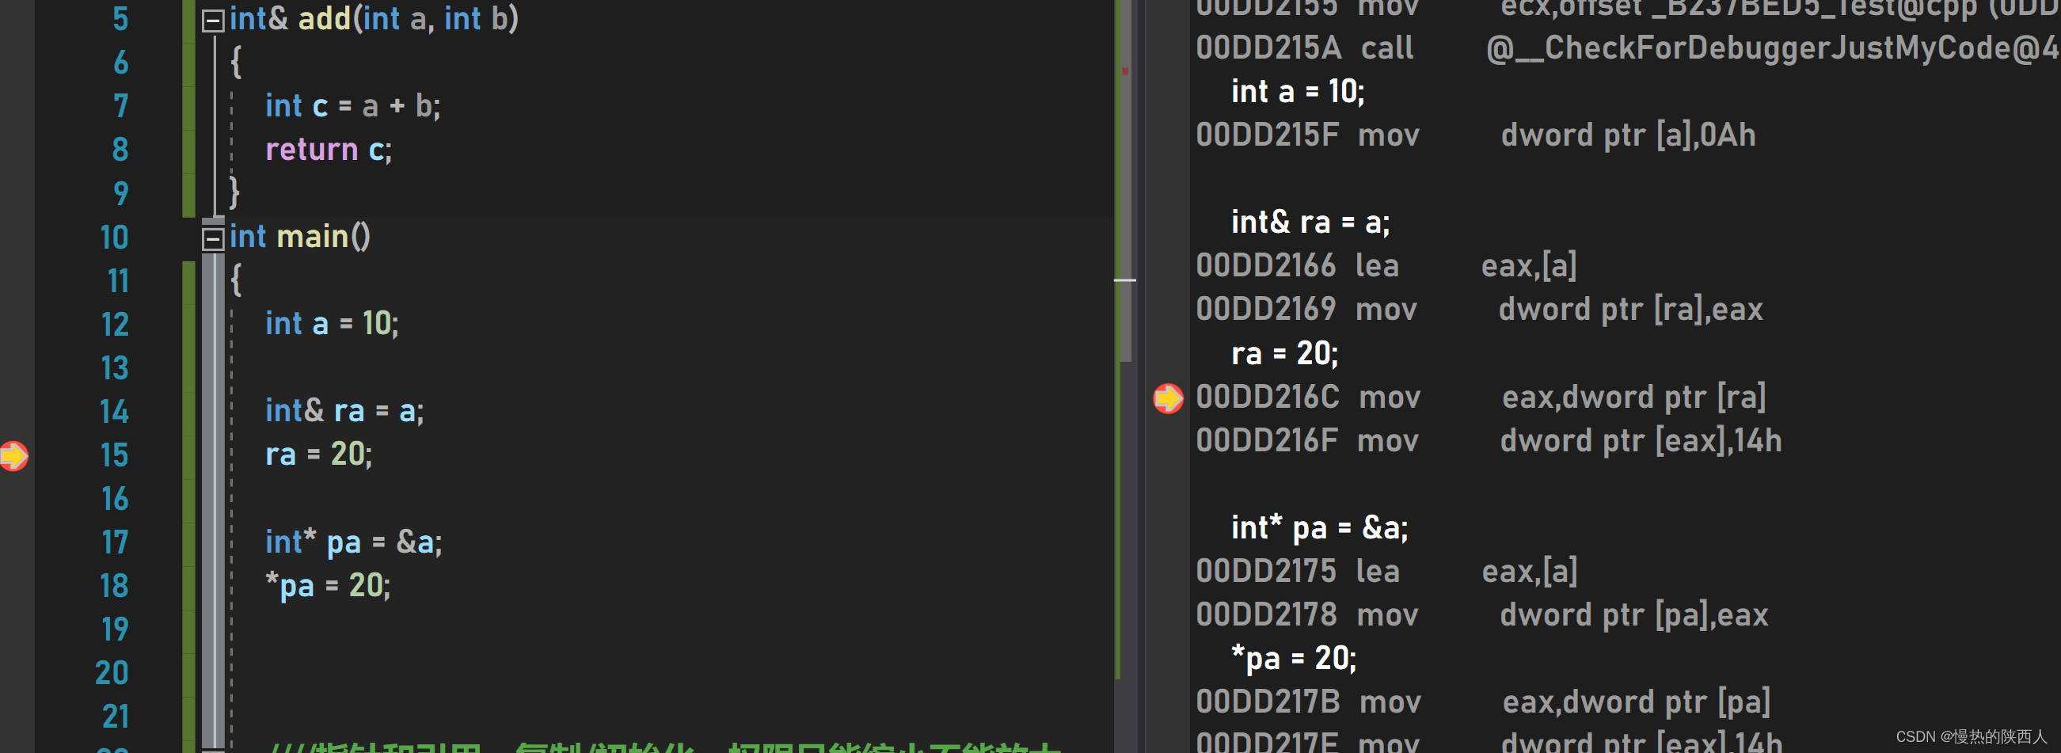Click line number 18 in the gutter
Image resolution: width=2061 pixels, height=753 pixels.
[114, 587]
